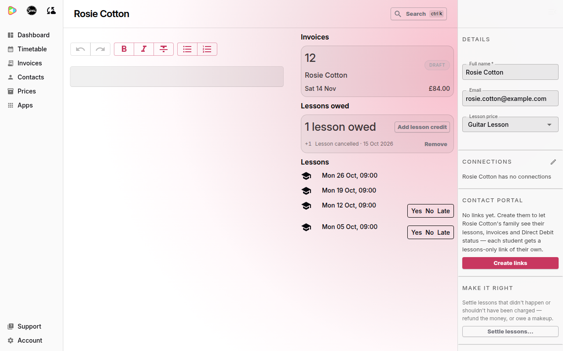The height and width of the screenshot is (351, 563).
Task: Mark Mon 05 Oct attendance Yes
Action: [x=417, y=233]
